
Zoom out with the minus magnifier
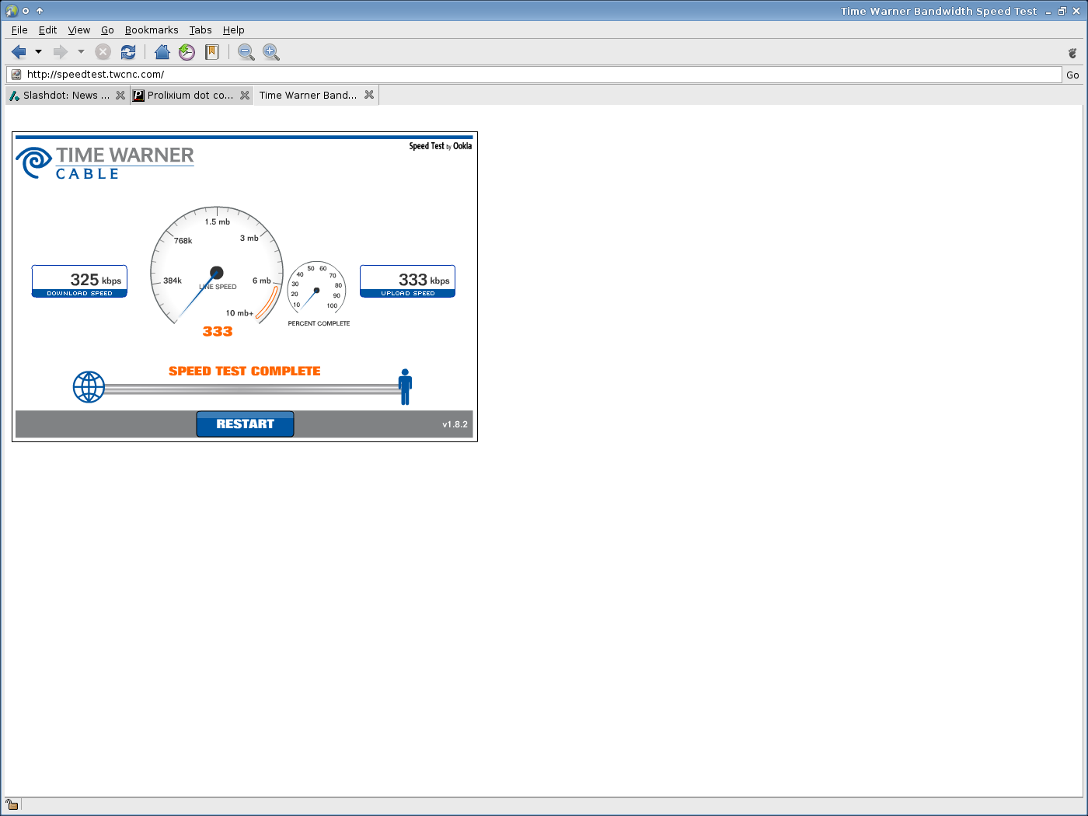click(246, 52)
